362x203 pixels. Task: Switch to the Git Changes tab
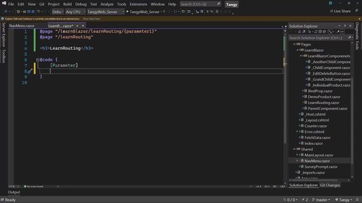[330, 185]
